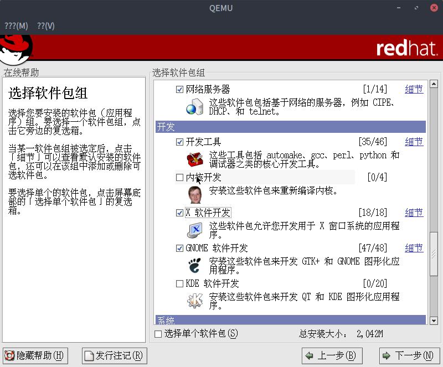Open 细节 link for GNOME 软件开发
This screenshot has height=367, width=443.
(414, 248)
